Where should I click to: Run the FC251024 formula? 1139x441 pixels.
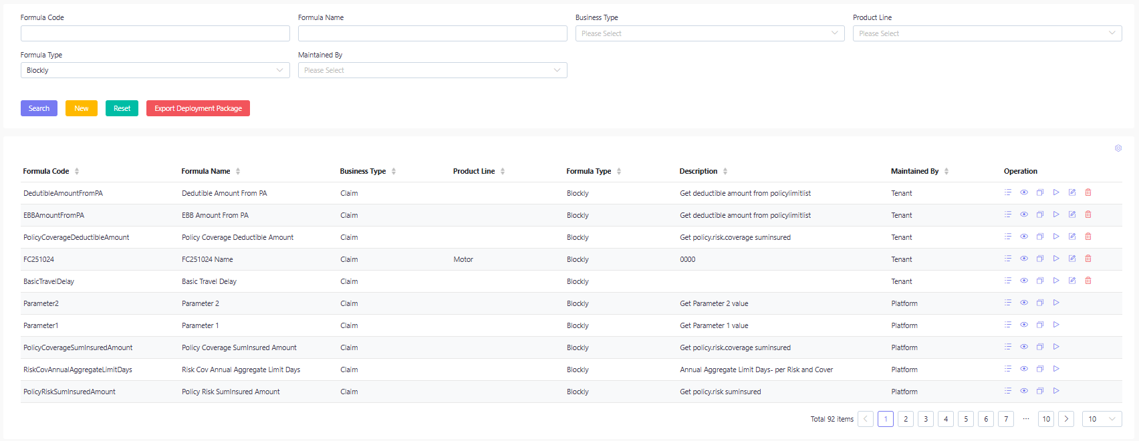pos(1056,259)
